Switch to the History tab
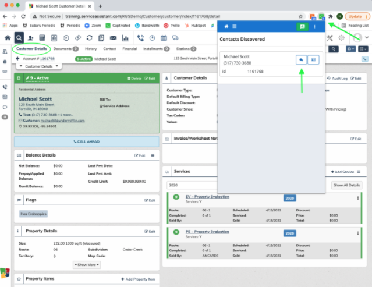This screenshot has width=372, height=287. point(91,49)
